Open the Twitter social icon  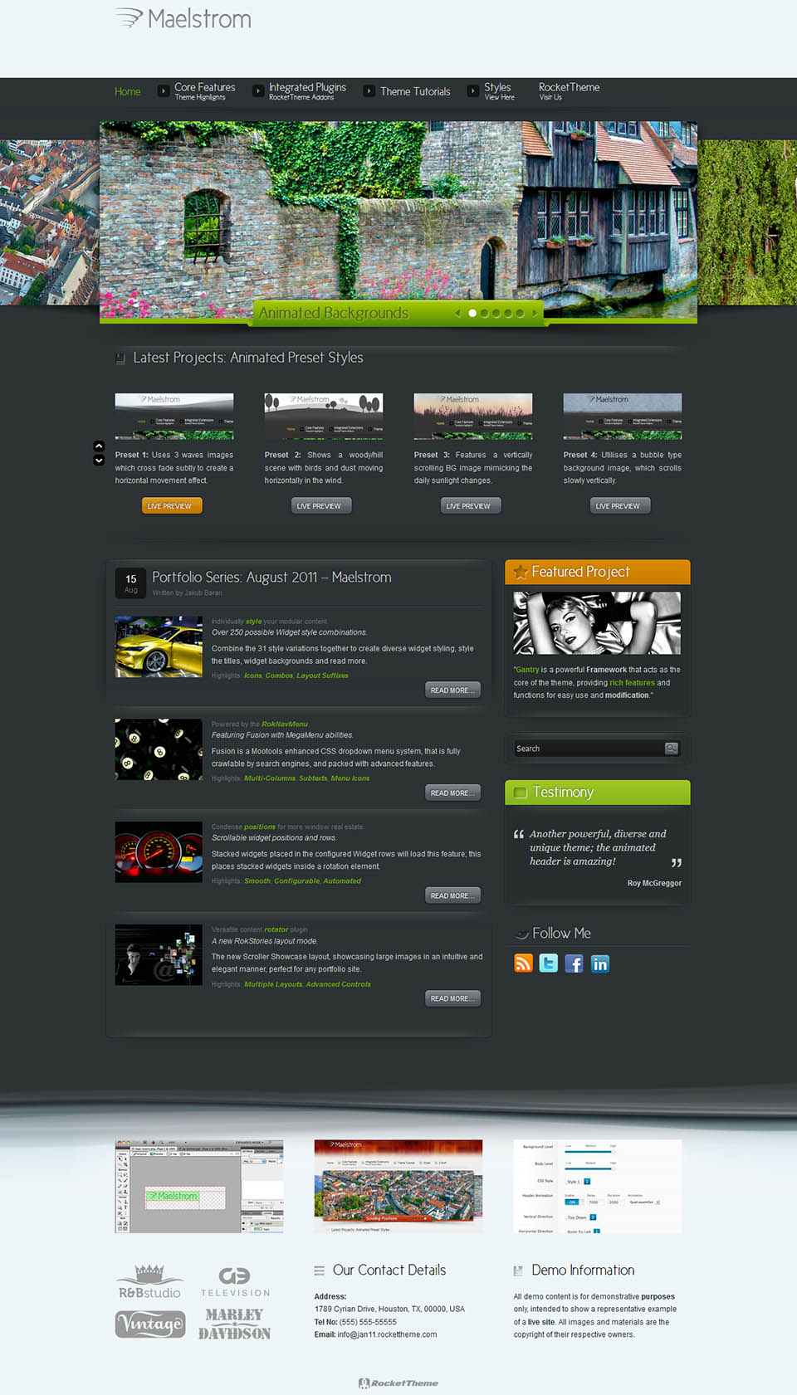point(549,963)
